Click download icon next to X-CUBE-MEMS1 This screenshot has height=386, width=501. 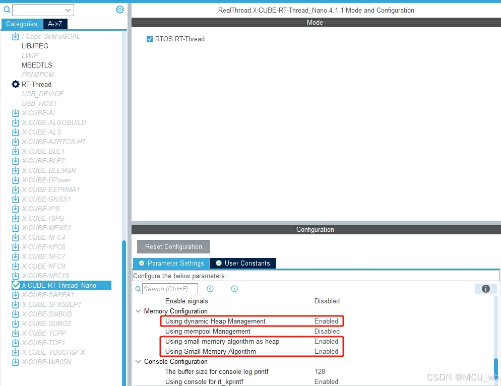pos(15,228)
